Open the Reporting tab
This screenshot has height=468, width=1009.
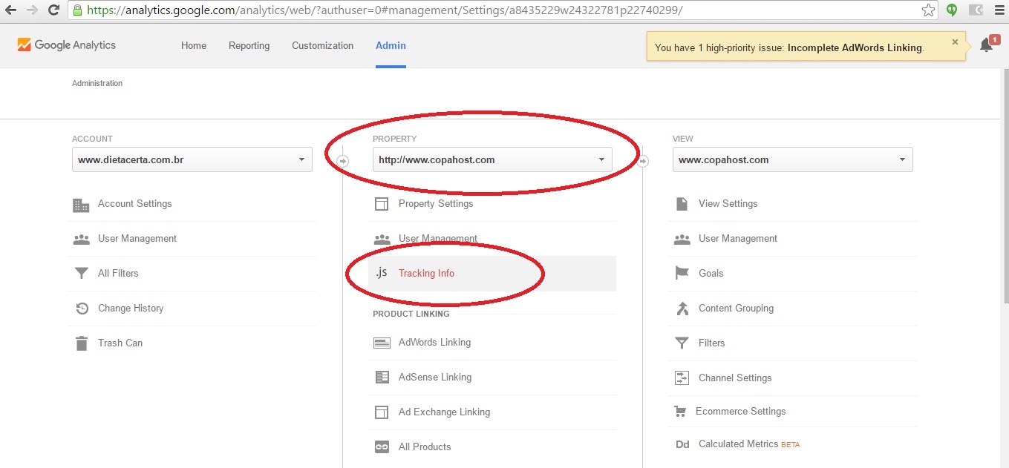pyautogui.click(x=249, y=45)
